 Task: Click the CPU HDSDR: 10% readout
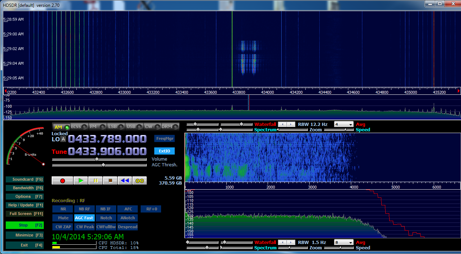(x=119, y=243)
